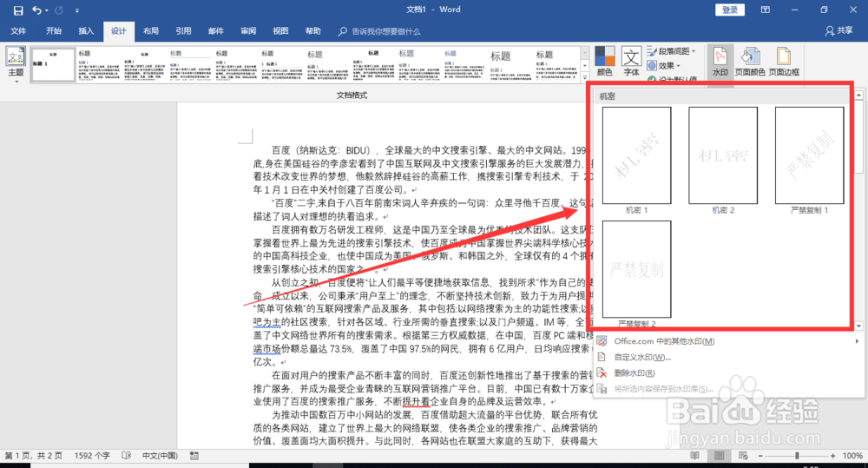Switch to Read Mode view icon
Viewport: 868px width, 468px height.
(694, 456)
